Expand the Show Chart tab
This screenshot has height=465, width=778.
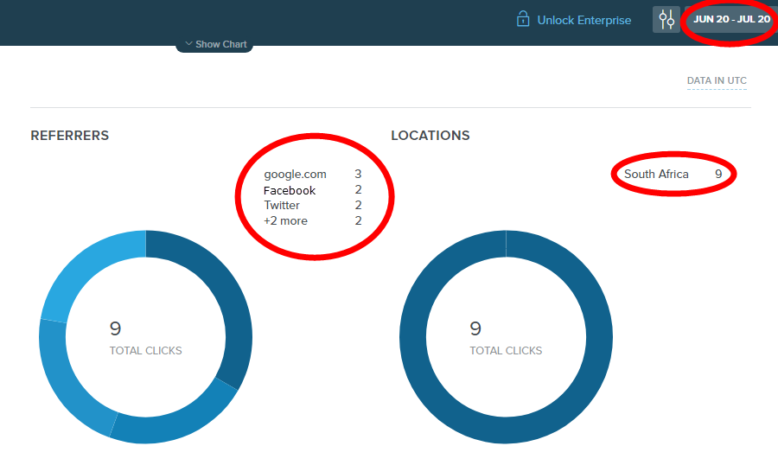(x=215, y=44)
